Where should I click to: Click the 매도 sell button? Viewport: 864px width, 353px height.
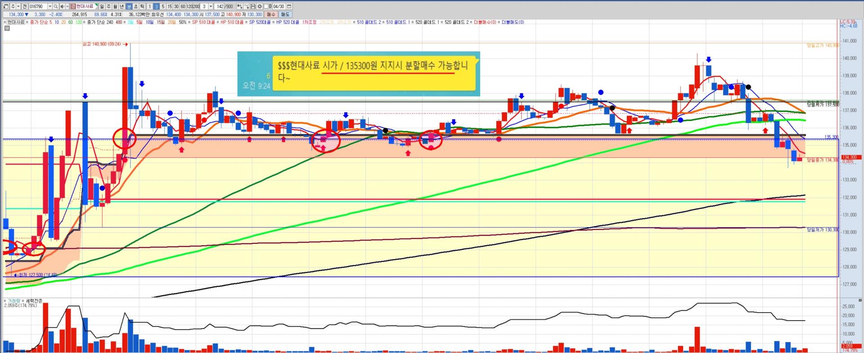pos(285,14)
